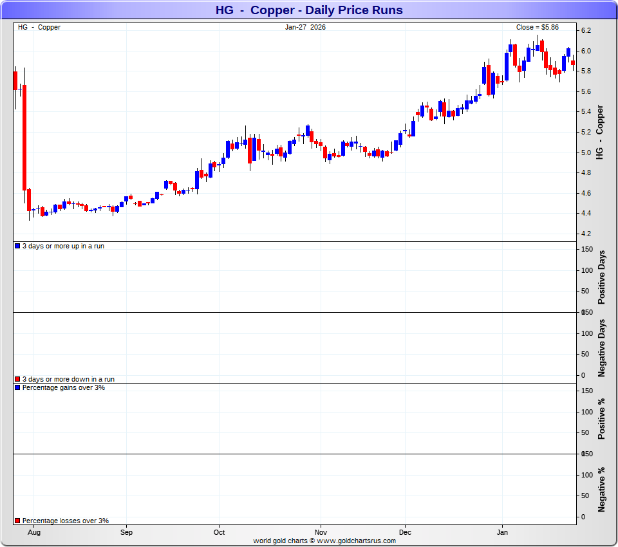Image resolution: width=618 pixels, height=547 pixels.
Task: Click the 'Close = $5.86' price label
Action: coord(538,27)
